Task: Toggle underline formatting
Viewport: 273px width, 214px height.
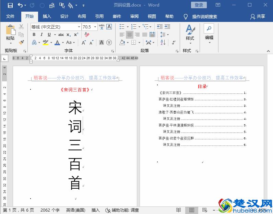Action: click(49, 35)
